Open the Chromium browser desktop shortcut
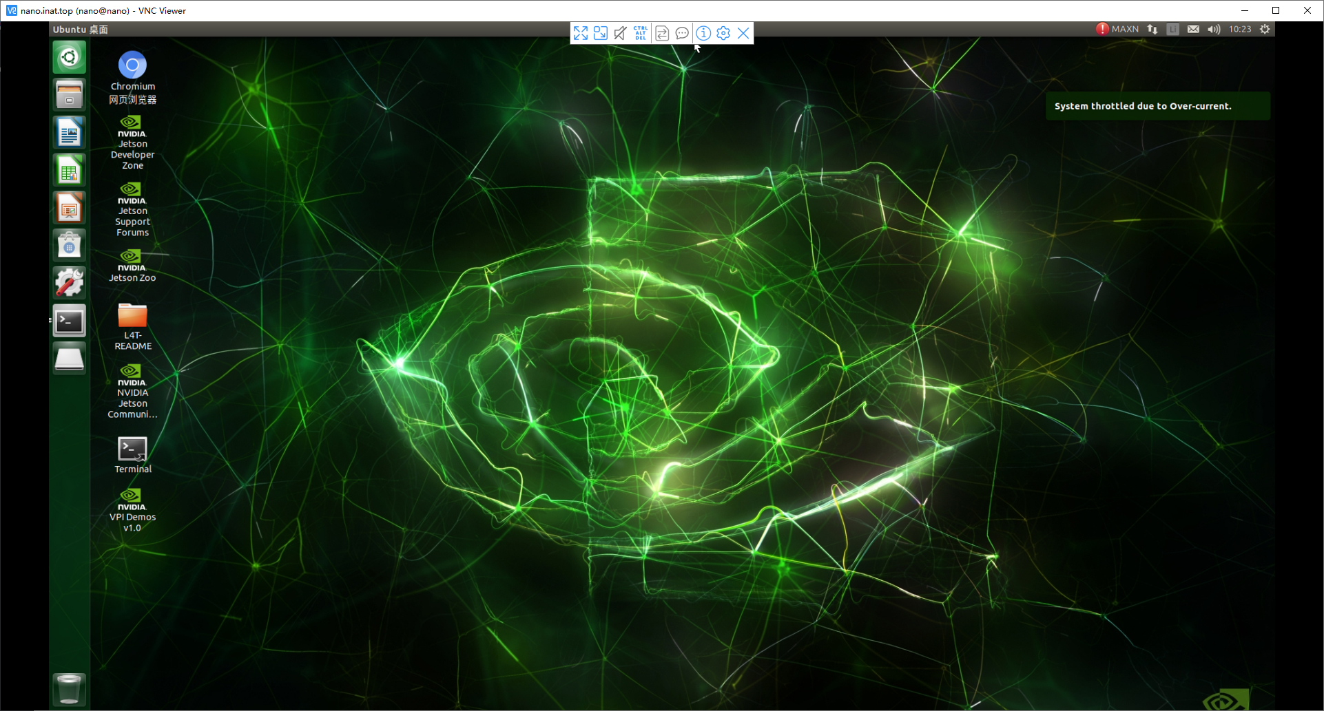 [133, 77]
